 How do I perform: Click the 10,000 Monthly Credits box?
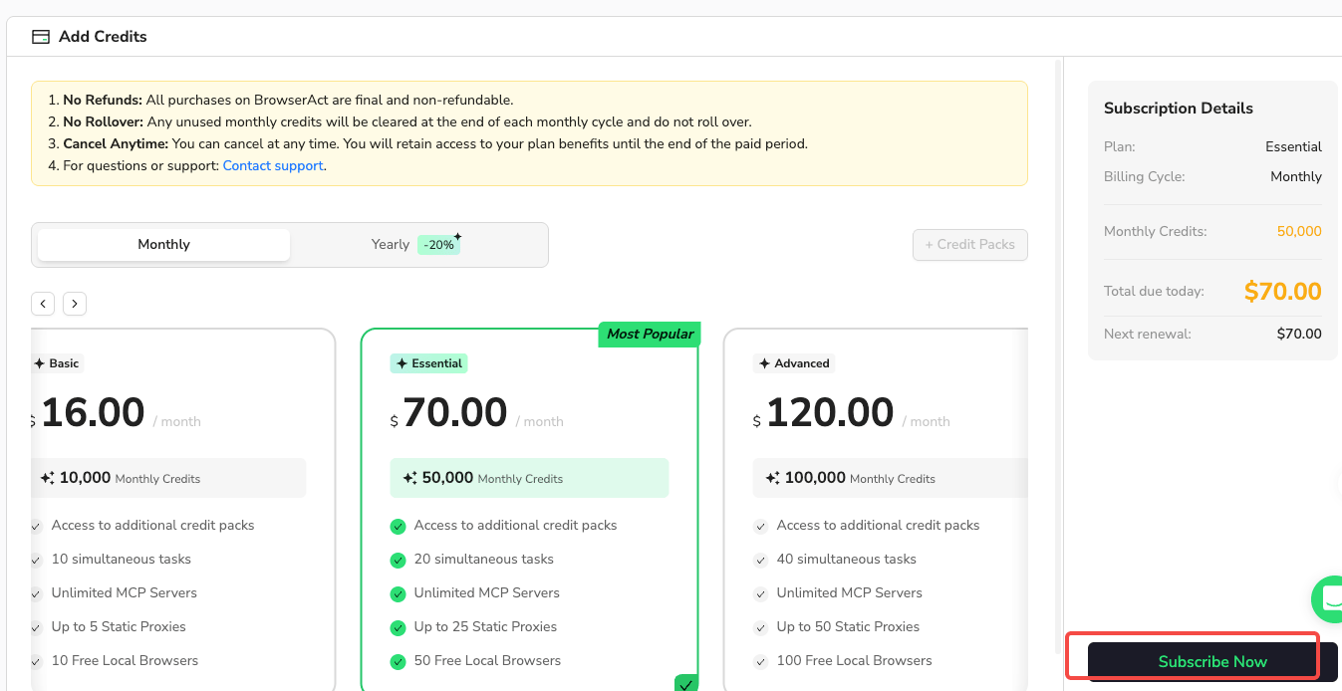(169, 478)
